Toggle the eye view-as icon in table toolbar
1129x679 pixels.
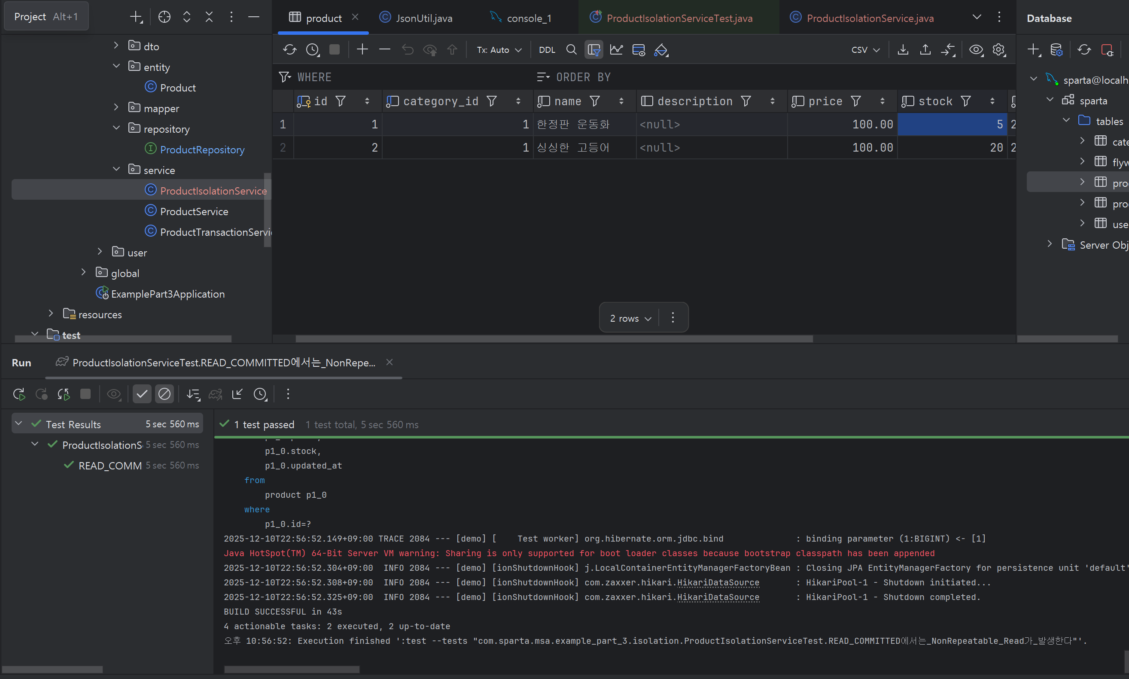(976, 49)
